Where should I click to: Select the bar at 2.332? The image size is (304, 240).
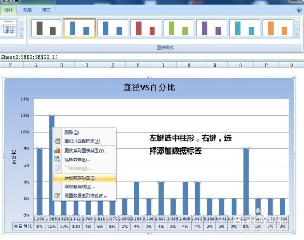(x=161, y=198)
